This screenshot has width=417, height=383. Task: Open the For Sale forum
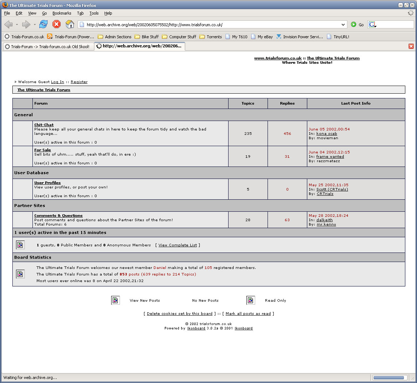[x=43, y=150]
